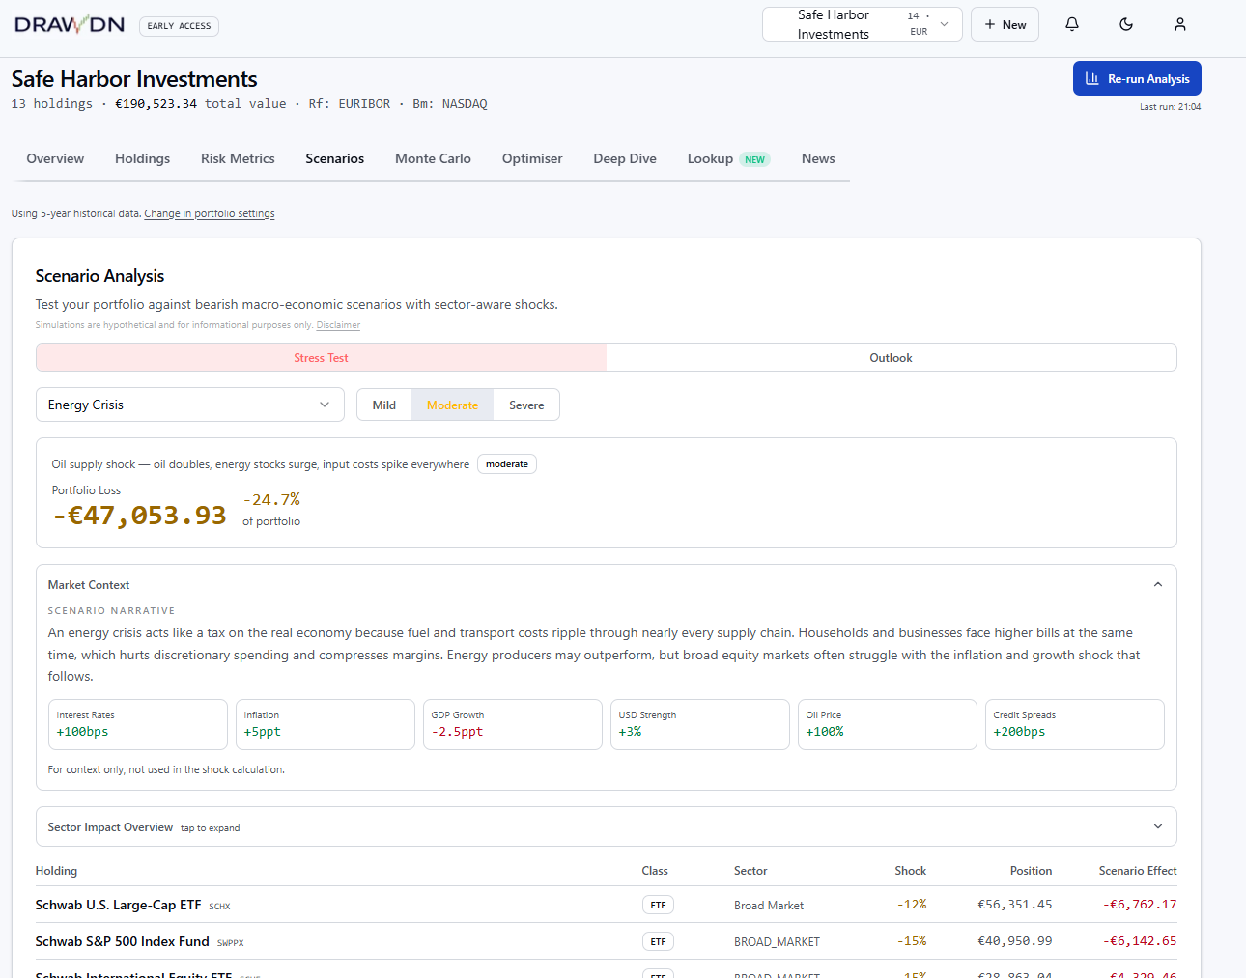
Task: Click the Last run: 21:04 text
Action: [1171, 107]
